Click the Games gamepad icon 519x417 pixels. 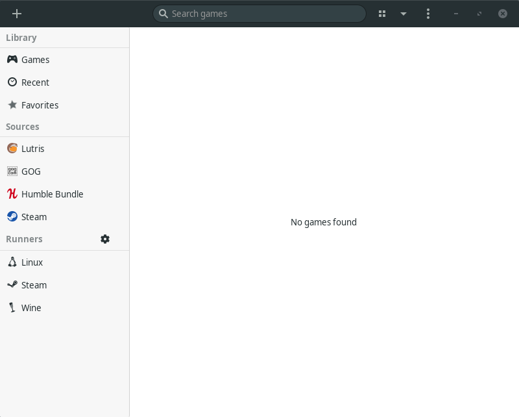coord(12,59)
